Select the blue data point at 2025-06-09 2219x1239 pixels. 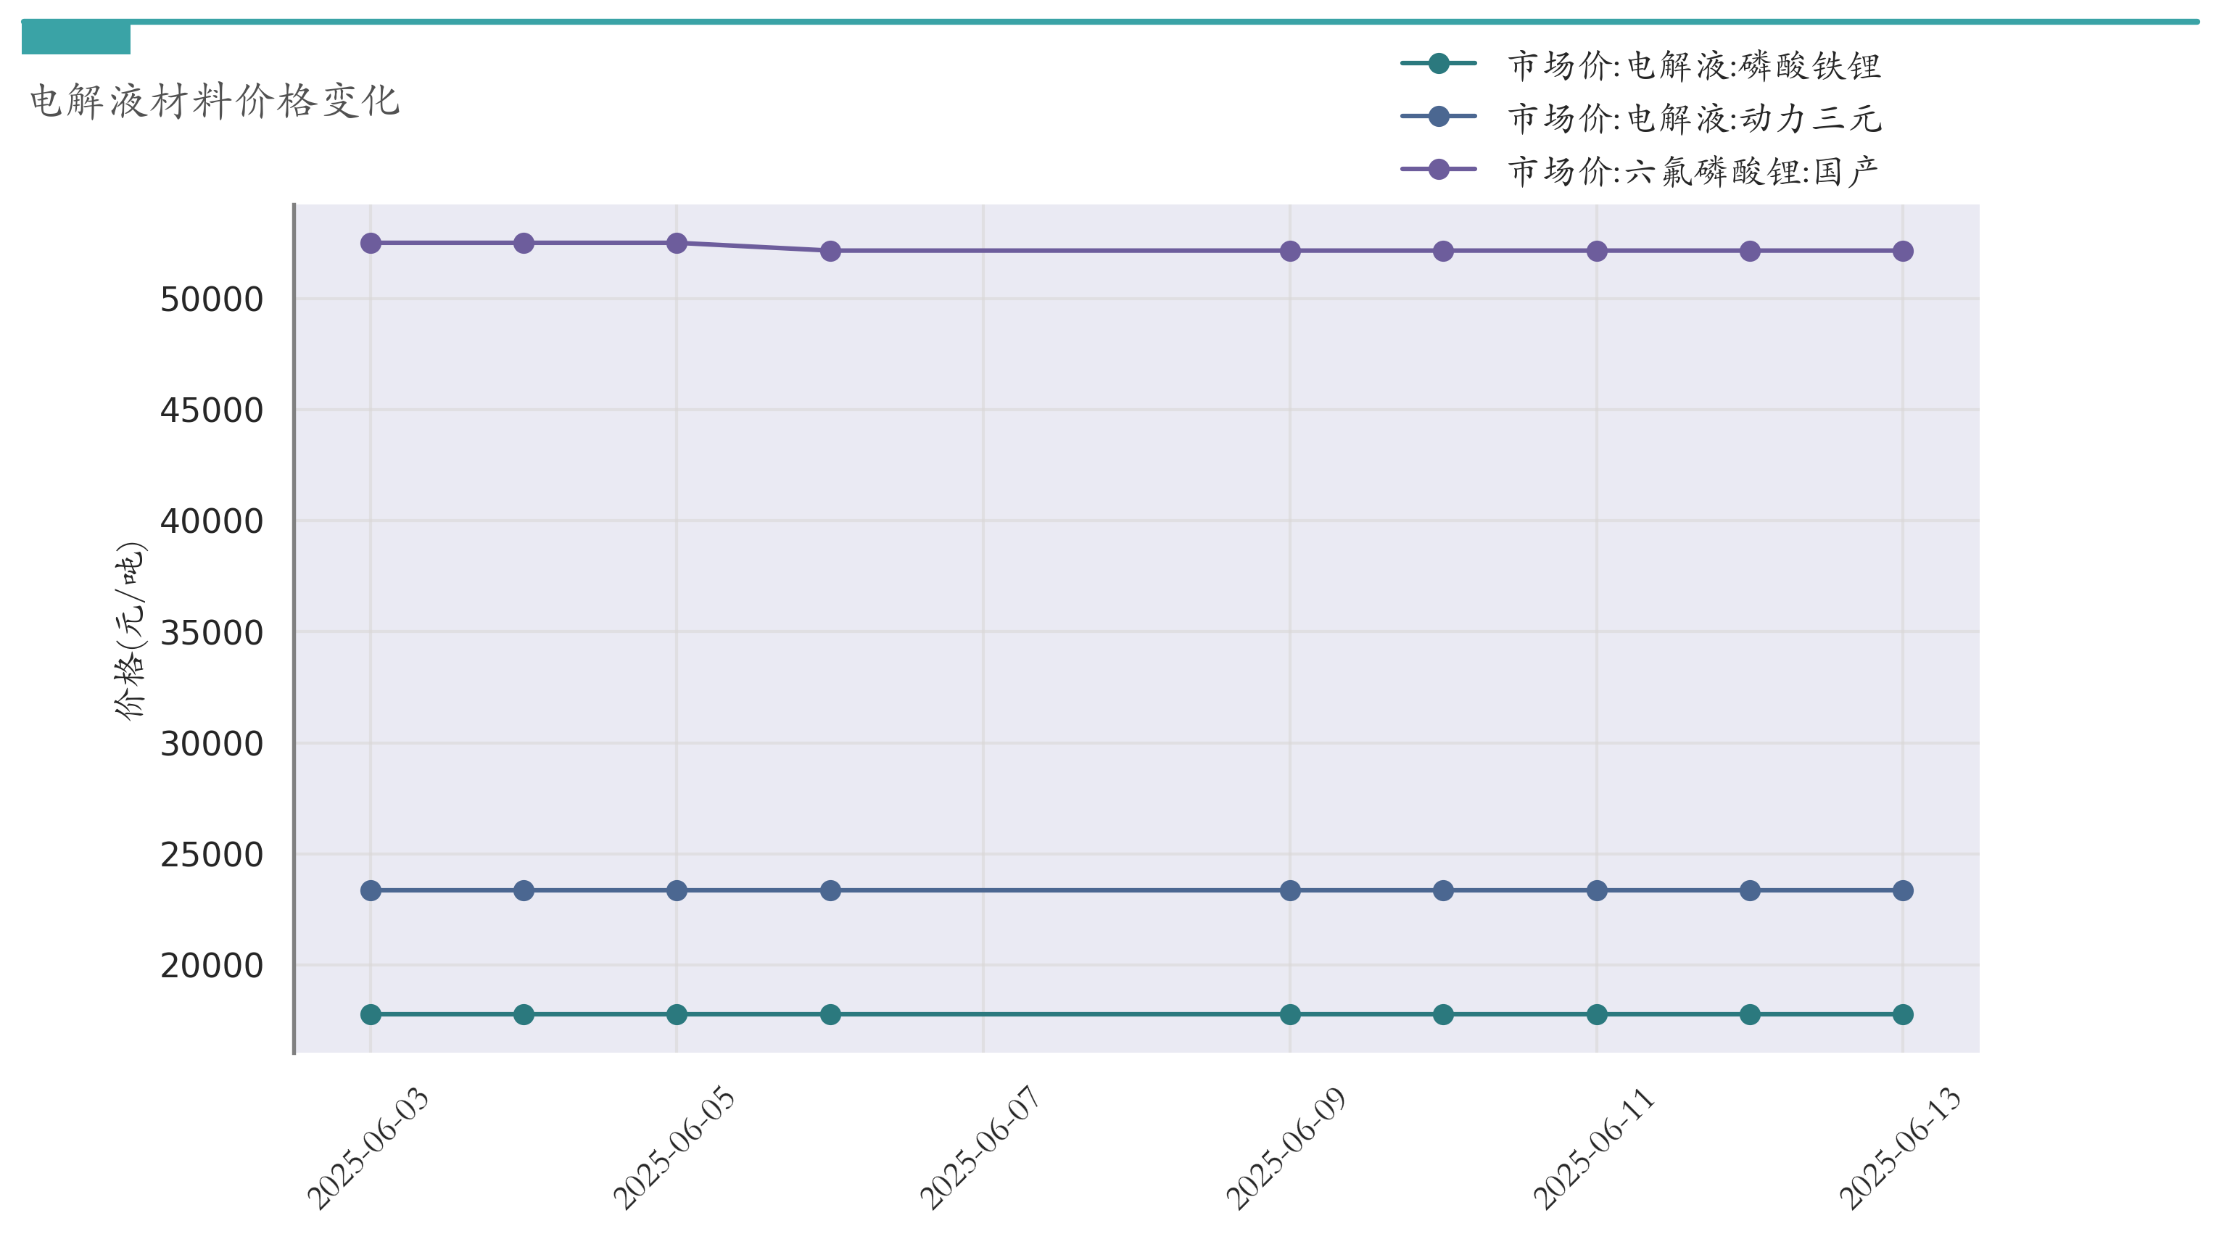[x=1289, y=890]
